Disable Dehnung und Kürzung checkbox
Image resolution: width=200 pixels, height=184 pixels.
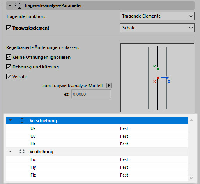(9, 67)
